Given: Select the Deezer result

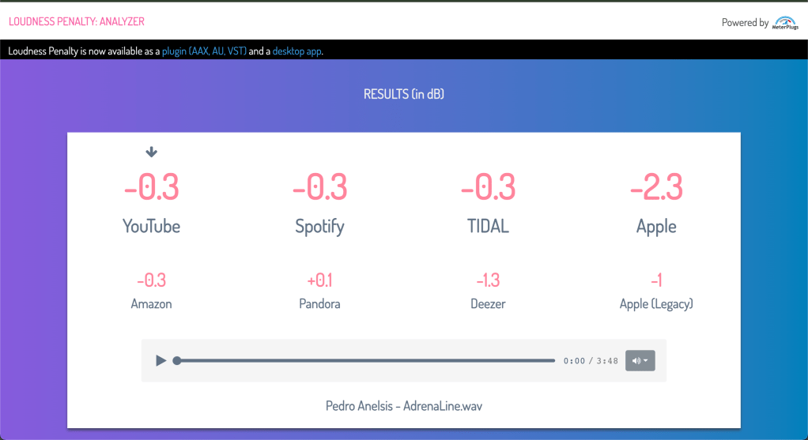Looking at the screenshot, I should [488, 290].
